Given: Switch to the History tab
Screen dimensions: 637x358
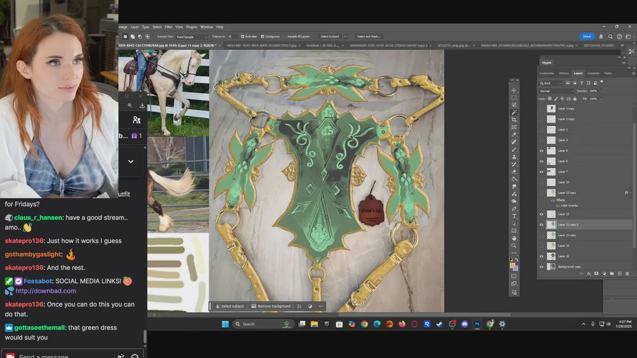Looking at the screenshot, I should tap(564, 73).
